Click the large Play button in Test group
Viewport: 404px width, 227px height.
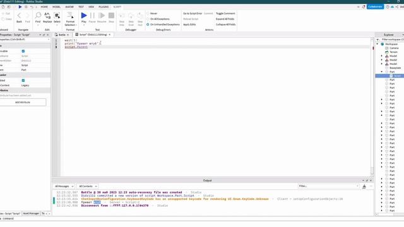[84, 16]
